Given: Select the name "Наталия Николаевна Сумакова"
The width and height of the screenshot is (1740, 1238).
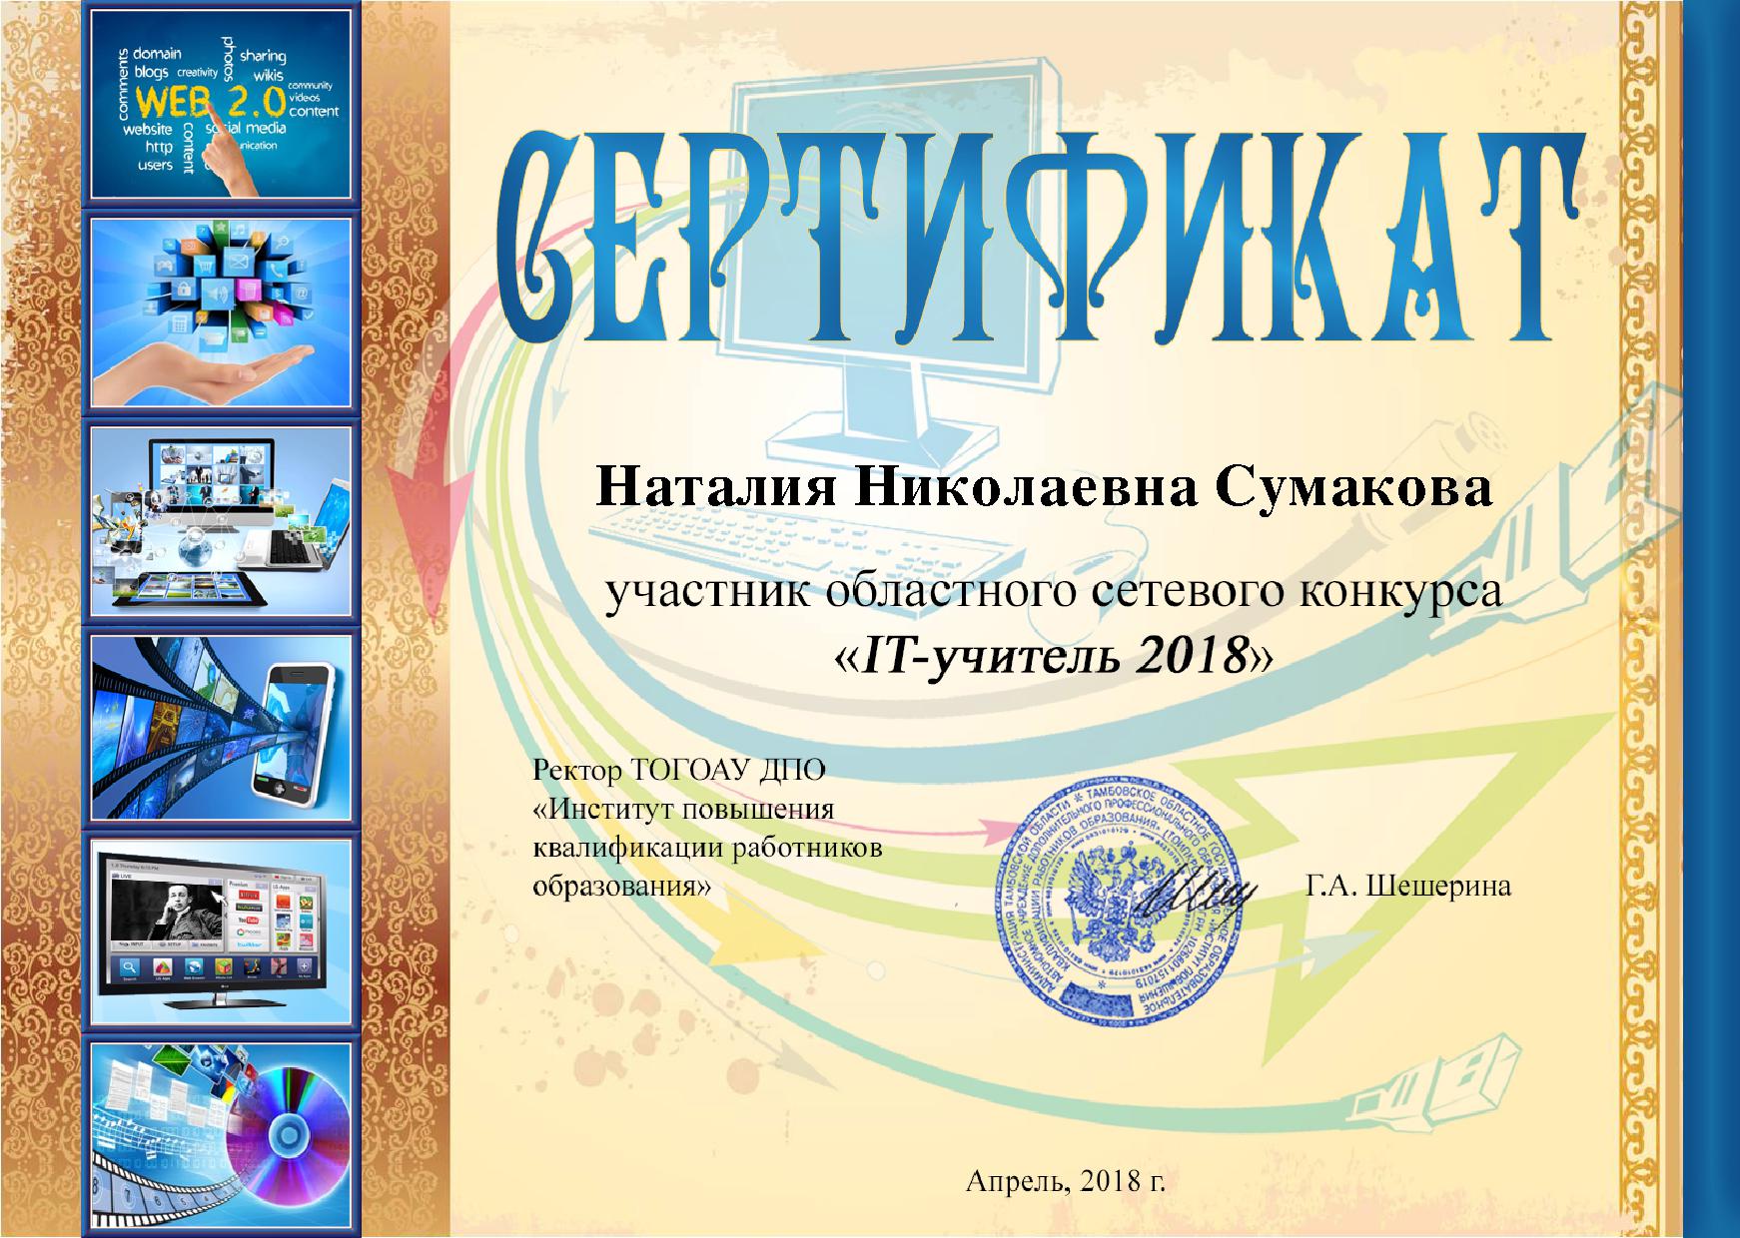Looking at the screenshot, I should click(1044, 490).
